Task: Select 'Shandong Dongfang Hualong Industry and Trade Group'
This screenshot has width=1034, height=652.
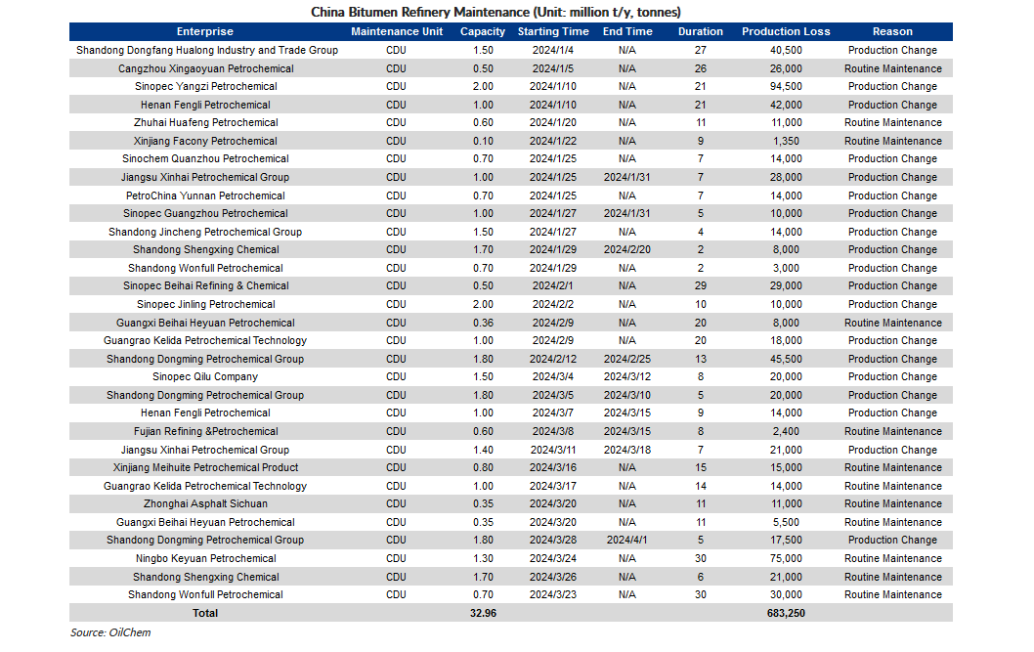Action: [x=207, y=50]
